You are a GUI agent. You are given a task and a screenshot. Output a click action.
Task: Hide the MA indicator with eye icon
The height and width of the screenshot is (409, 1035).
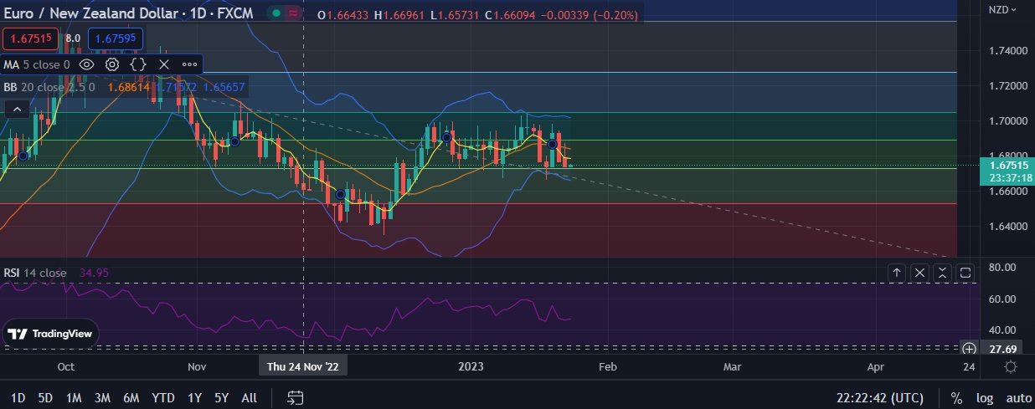pyautogui.click(x=86, y=64)
